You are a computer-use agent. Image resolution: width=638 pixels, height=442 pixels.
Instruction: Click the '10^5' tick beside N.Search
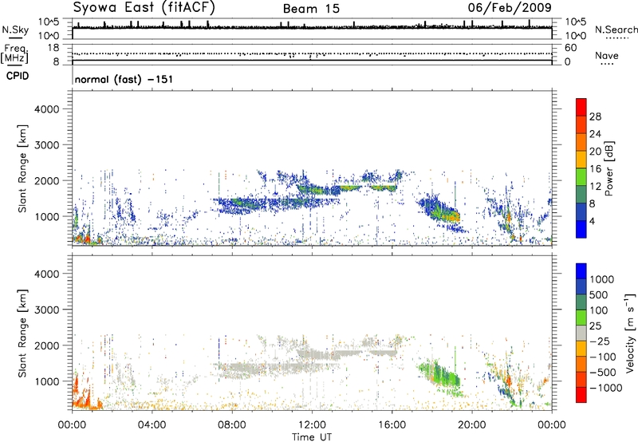[x=575, y=22]
